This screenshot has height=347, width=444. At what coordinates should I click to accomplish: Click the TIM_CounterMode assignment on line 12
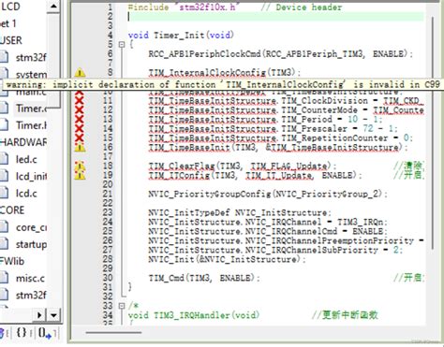(286, 109)
